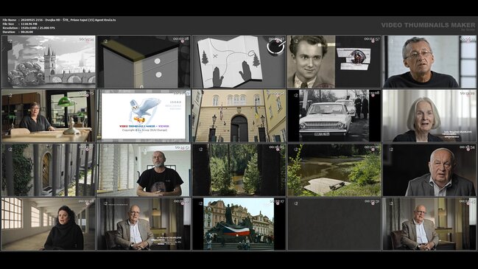Select the owl logo Video Thumbnails Maker thumbnail
Image resolution: width=478 pixels, height=269 pixels.
pyautogui.click(x=144, y=116)
